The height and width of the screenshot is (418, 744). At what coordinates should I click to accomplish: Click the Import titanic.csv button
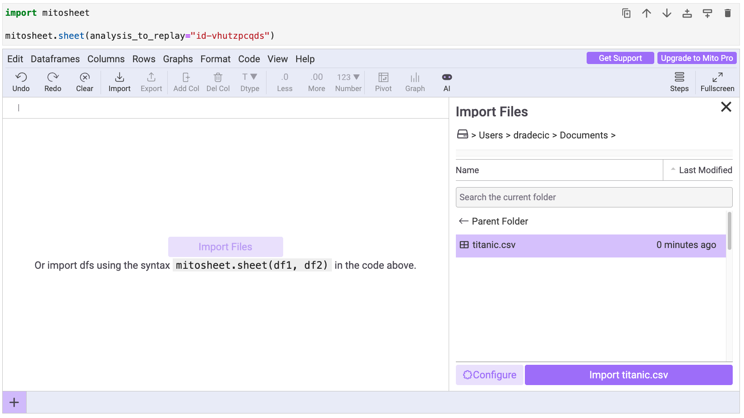pyautogui.click(x=628, y=375)
